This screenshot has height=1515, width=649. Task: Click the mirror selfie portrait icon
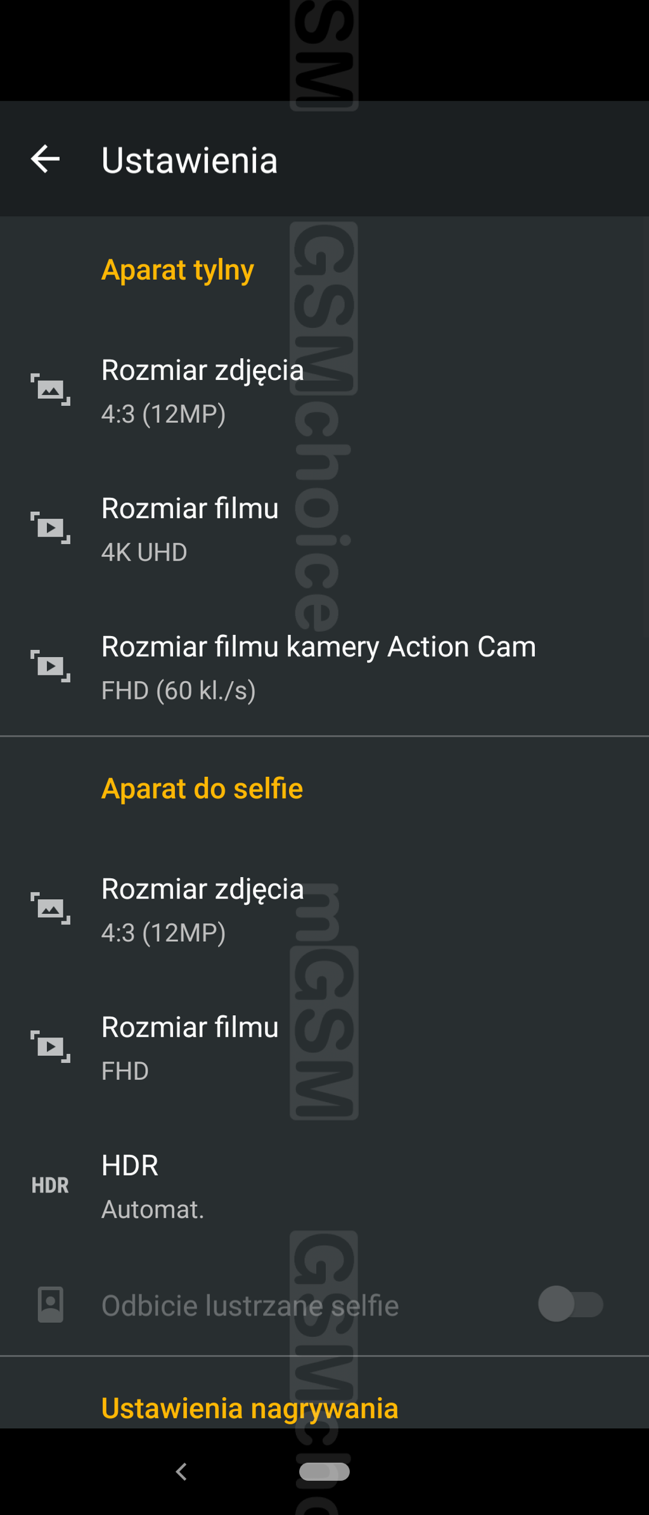click(51, 1304)
